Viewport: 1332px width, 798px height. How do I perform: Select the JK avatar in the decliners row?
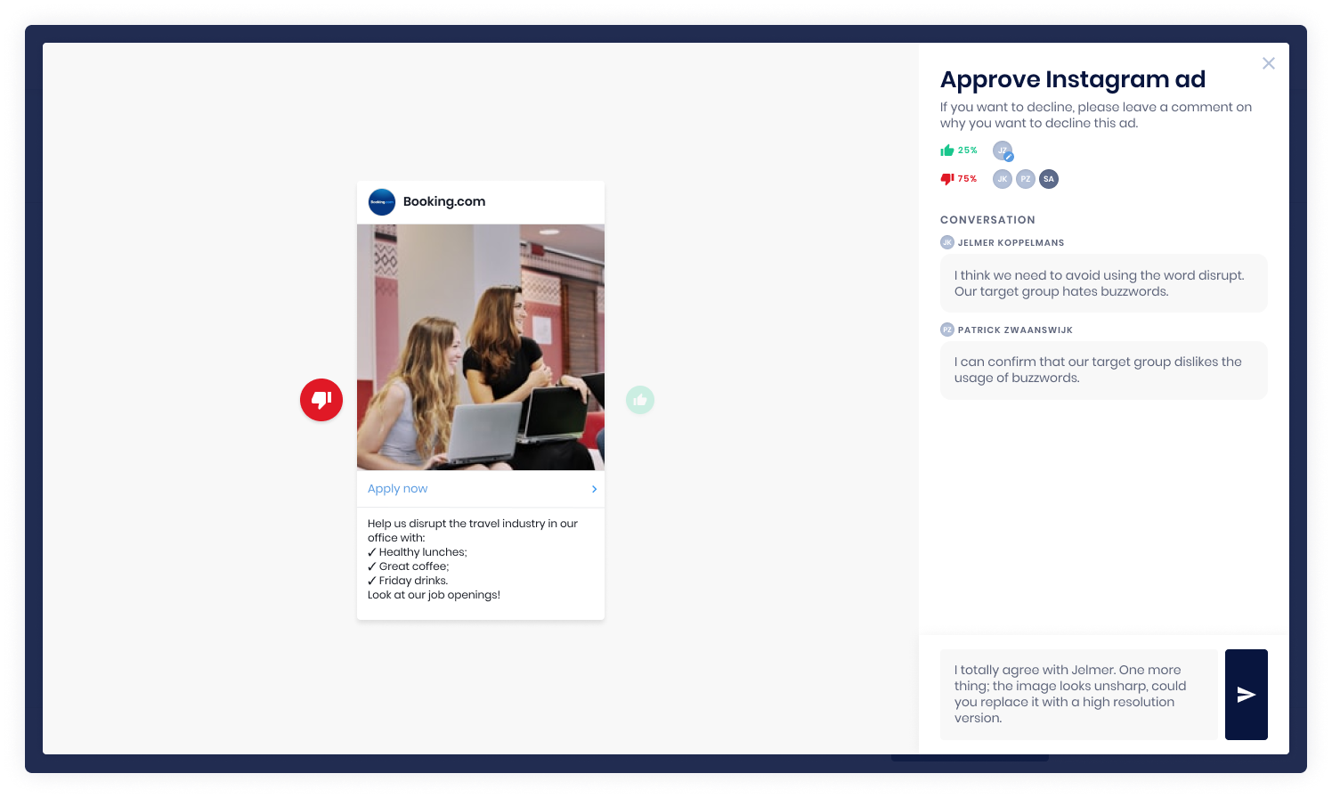pyautogui.click(x=1003, y=179)
